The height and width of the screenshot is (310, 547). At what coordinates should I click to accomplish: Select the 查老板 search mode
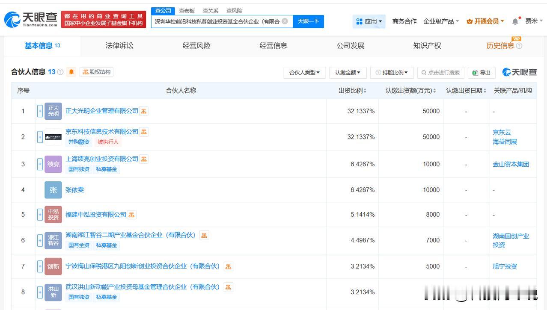click(187, 11)
